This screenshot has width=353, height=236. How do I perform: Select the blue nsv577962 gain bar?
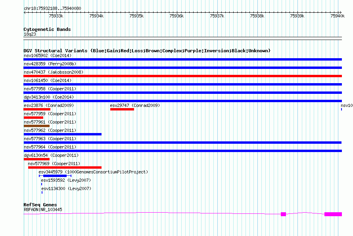[x=63, y=134]
